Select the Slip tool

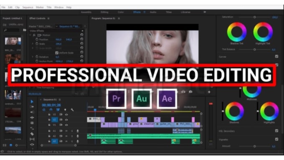(32, 139)
